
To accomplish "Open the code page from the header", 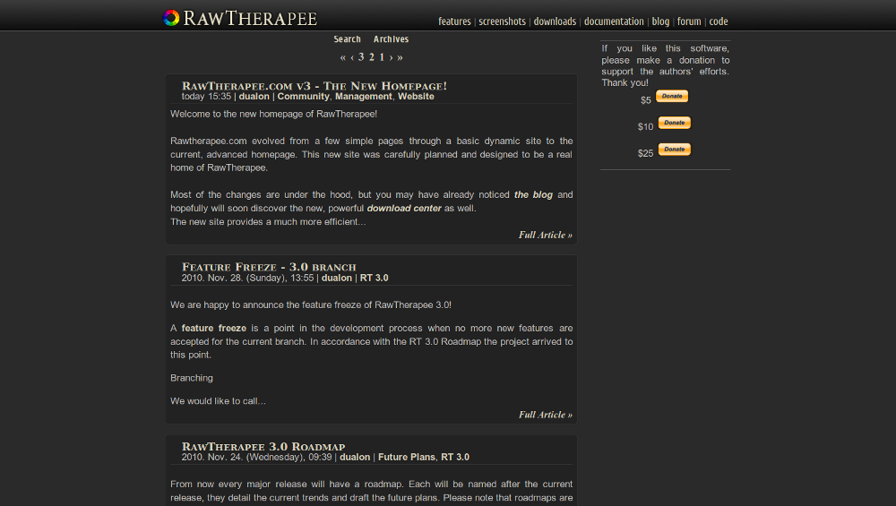I will (719, 21).
